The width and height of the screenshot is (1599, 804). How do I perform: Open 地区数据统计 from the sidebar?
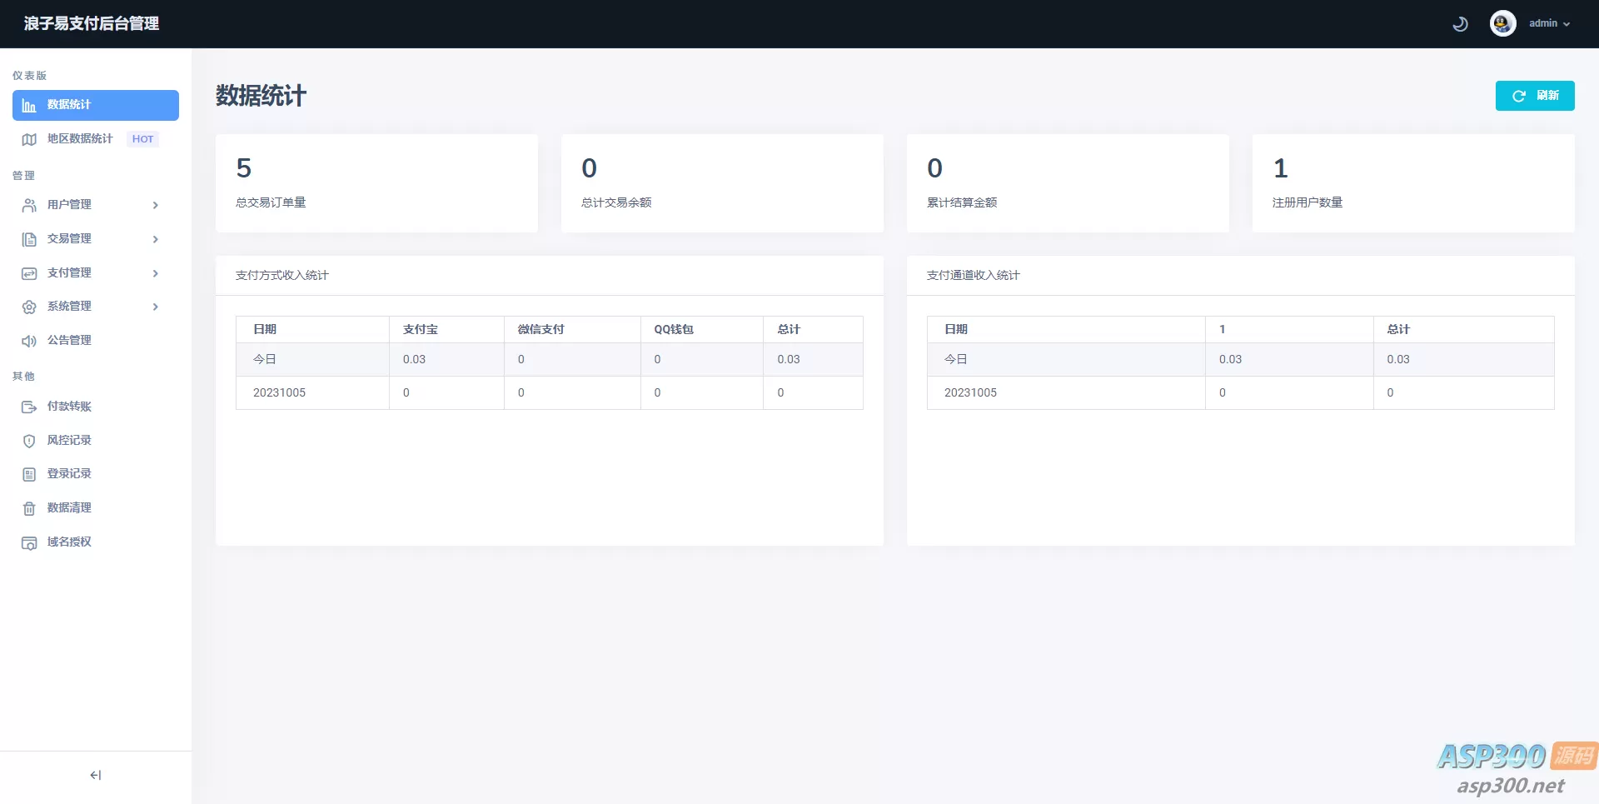pyautogui.click(x=80, y=139)
